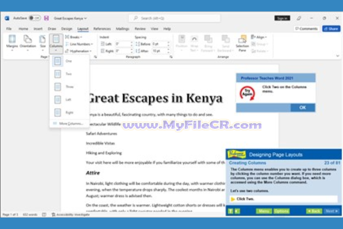The image size is (343, 229).
Task: Click the tutorial Menu button
Action: (x=264, y=211)
